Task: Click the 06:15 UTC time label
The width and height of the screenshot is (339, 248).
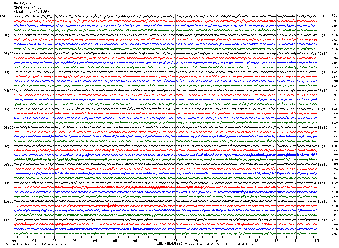Action: coord(322,35)
